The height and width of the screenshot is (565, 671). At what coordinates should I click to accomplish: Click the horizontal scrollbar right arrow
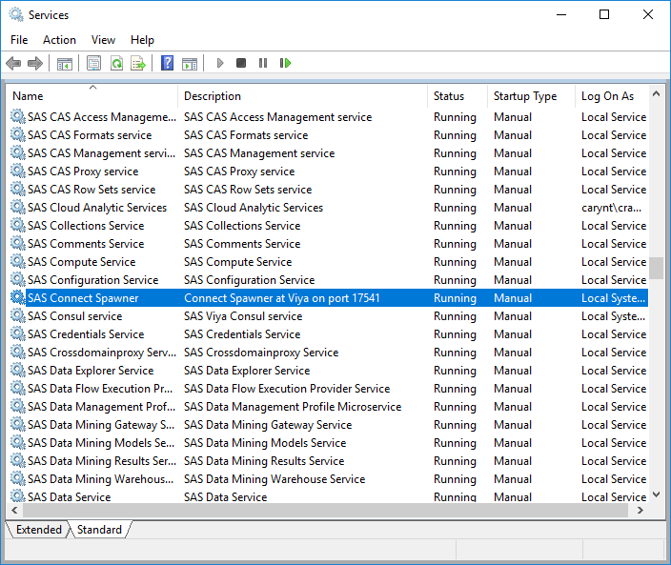tap(640, 511)
